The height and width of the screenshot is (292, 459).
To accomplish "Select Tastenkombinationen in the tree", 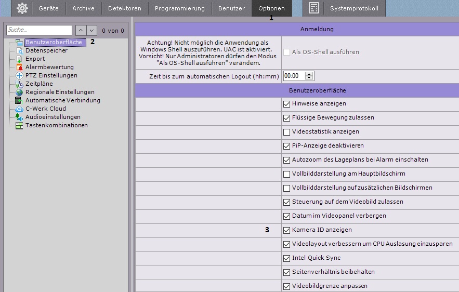I will tap(56, 125).
